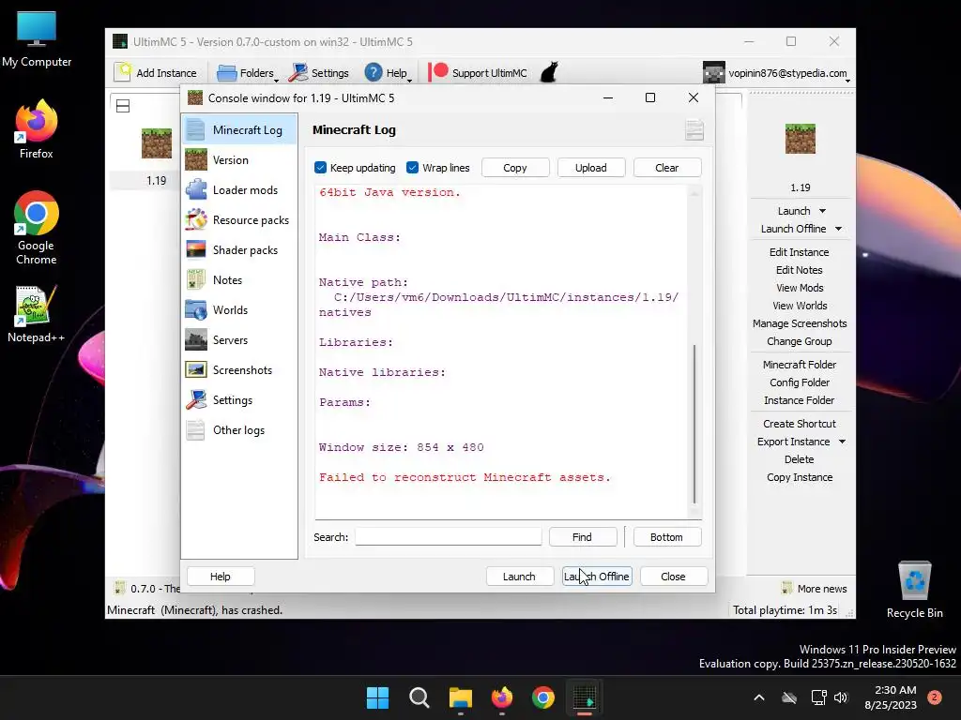Copy the Minecraft log
The width and height of the screenshot is (961, 720).
[515, 168]
